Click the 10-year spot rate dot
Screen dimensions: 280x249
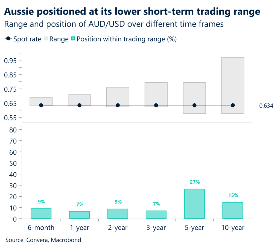pos(233,105)
